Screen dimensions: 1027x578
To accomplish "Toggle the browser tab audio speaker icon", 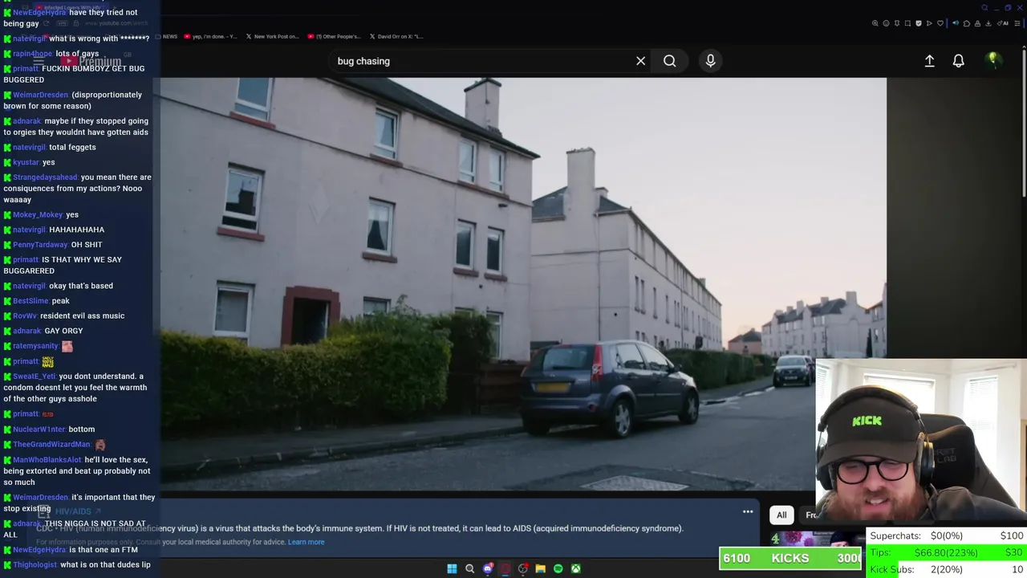I will [x=956, y=23].
